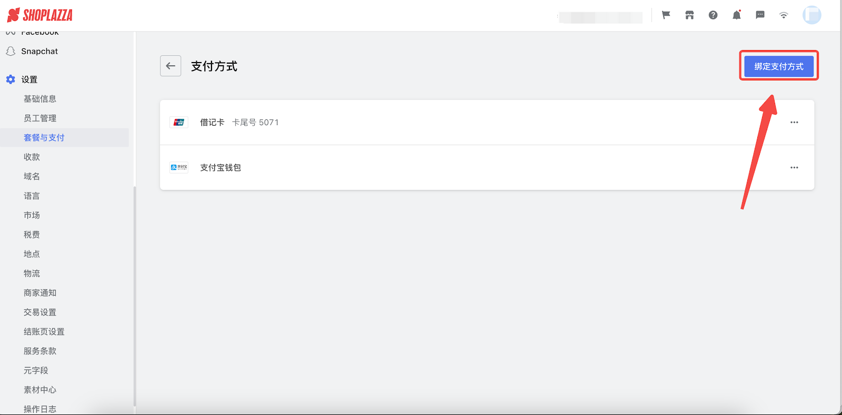The height and width of the screenshot is (415, 842).
Task: Open the notifications bell icon
Action: (737, 15)
